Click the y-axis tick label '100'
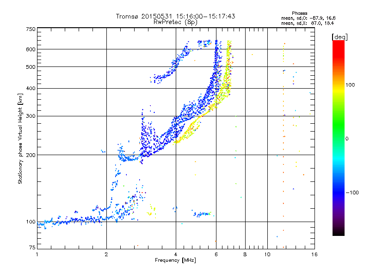Viewport: 370px width, 277px height. (x=31, y=222)
